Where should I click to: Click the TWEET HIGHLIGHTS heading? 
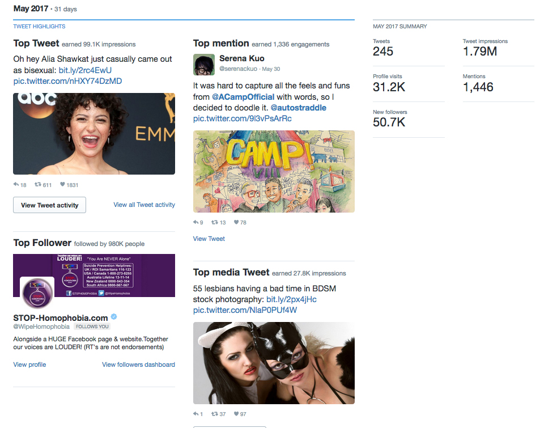[39, 27]
